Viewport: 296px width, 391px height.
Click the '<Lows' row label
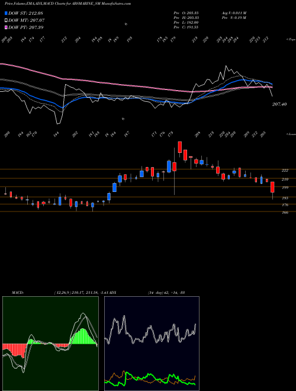[x=291, y=134]
